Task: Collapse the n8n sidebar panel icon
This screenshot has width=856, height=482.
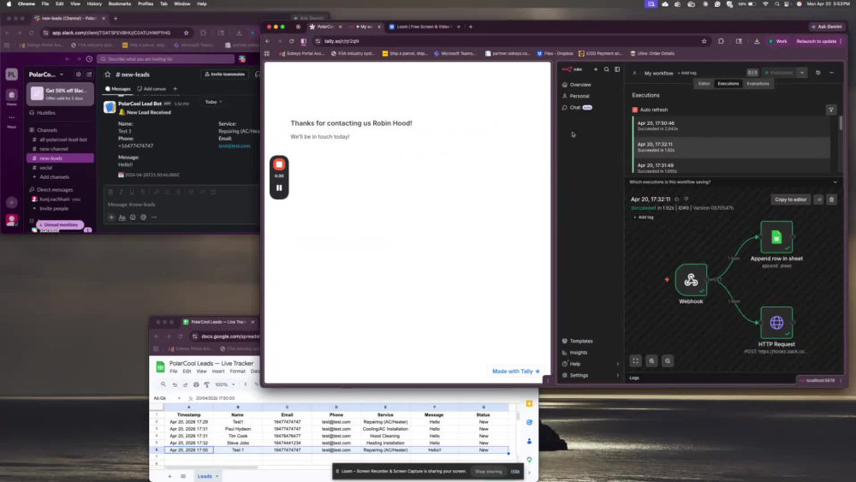Action: 617,69
